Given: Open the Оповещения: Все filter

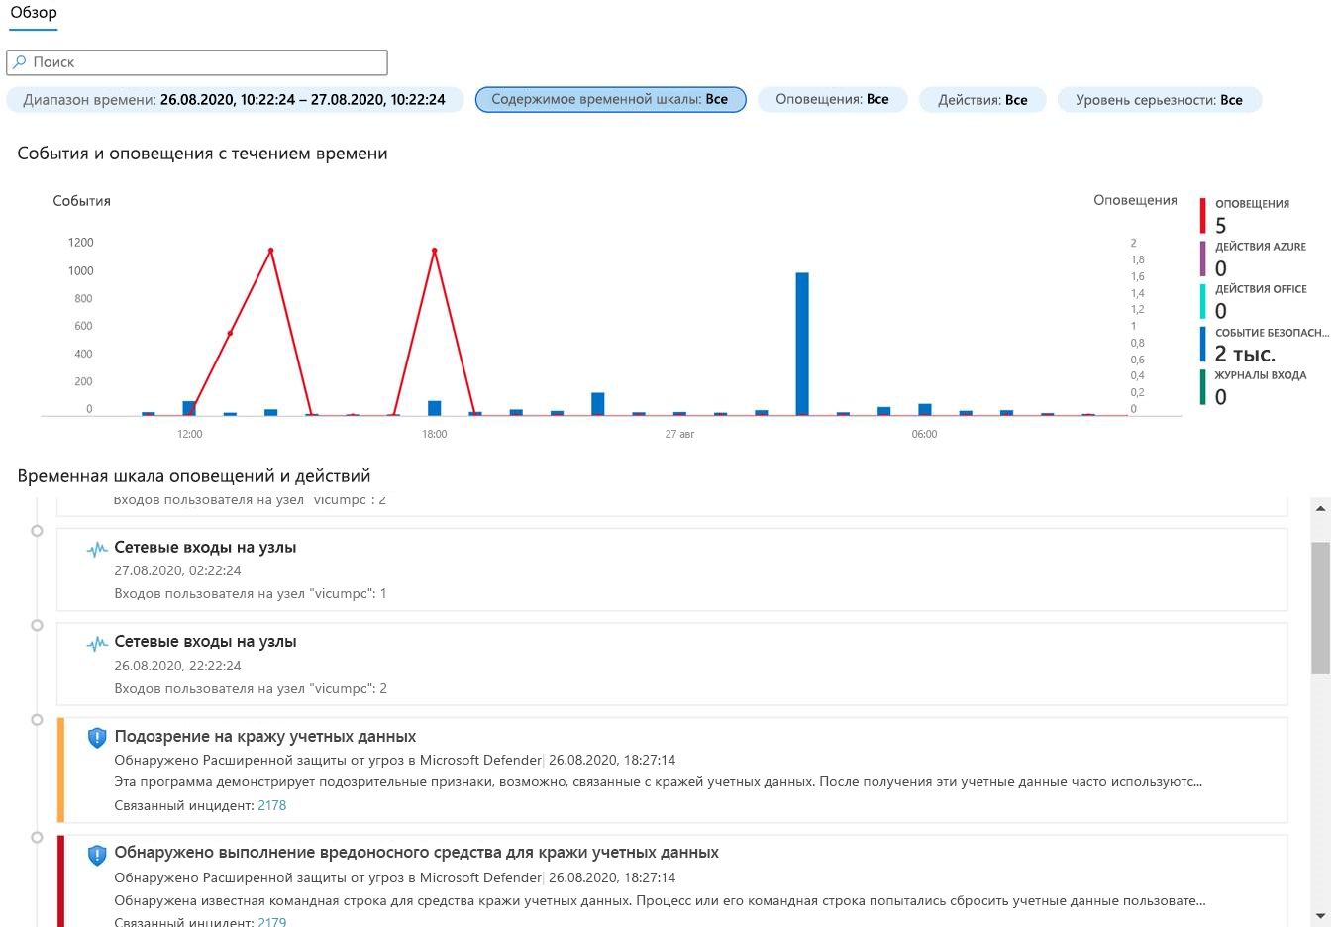Looking at the screenshot, I should [832, 100].
